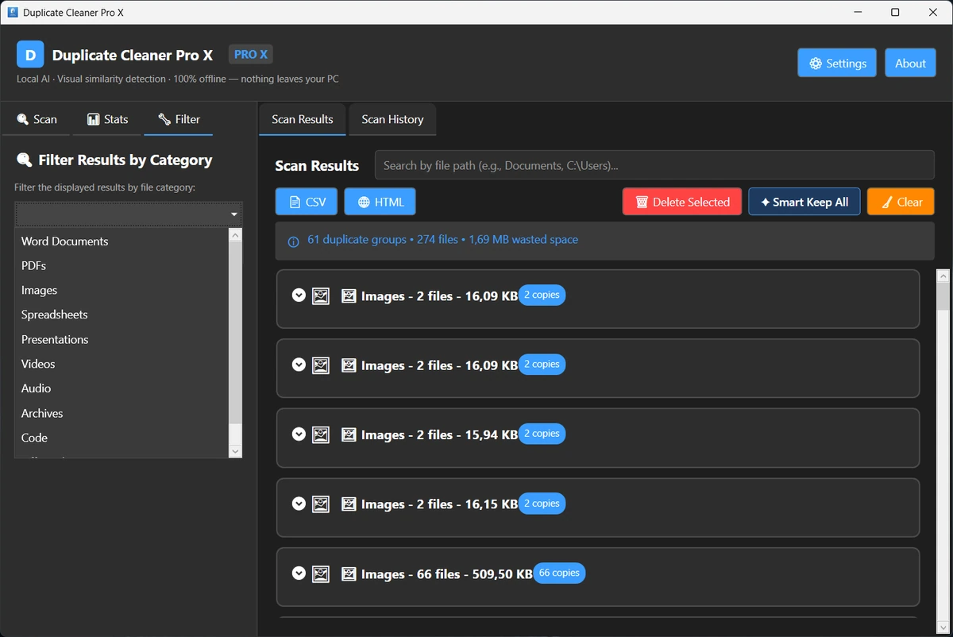Screen dimensions: 953x637
Task: Click 'Images - 66 files - 509,50 KB' title
Action: tap(447, 573)
